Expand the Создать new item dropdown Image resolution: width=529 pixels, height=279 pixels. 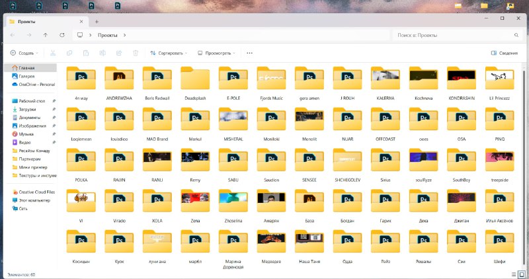[x=24, y=53]
